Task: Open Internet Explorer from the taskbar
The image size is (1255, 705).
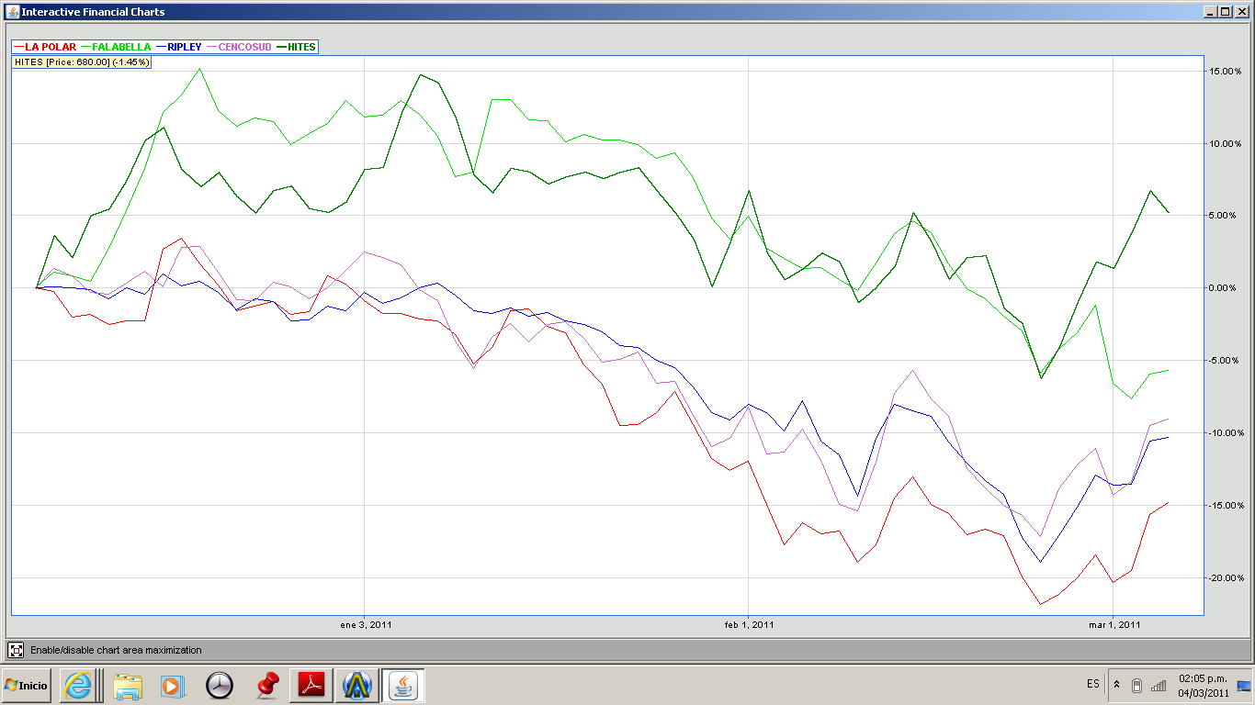Action: [x=78, y=685]
